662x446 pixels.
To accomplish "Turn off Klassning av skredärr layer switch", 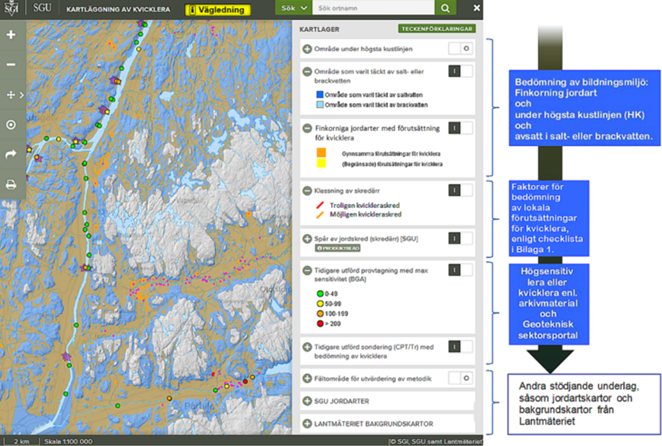I will pyautogui.click(x=460, y=190).
